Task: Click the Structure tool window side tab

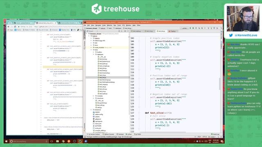Action: (x=84, y=45)
